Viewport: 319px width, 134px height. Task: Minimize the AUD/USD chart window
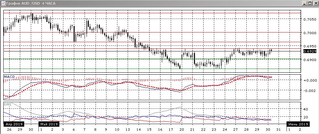[x=304, y=3]
